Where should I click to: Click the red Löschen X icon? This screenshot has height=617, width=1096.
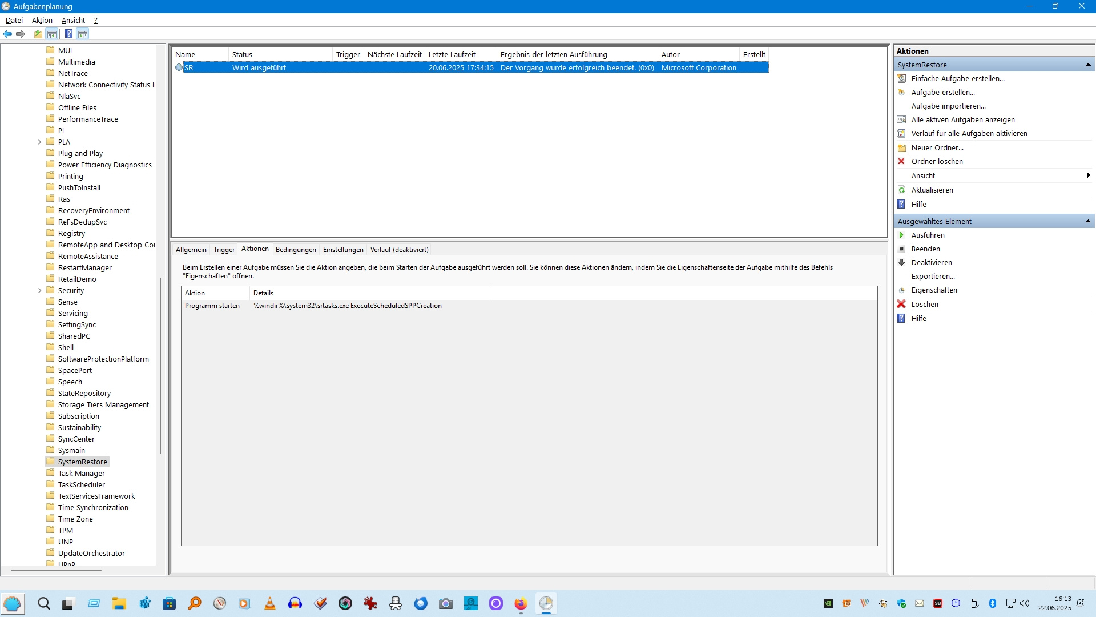click(901, 305)
